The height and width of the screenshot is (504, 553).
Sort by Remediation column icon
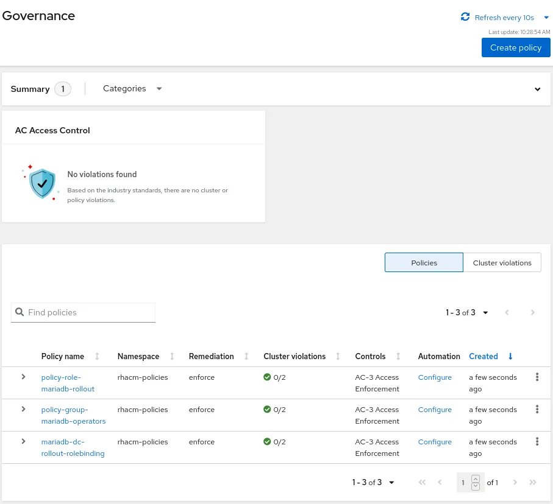[246, 357]
